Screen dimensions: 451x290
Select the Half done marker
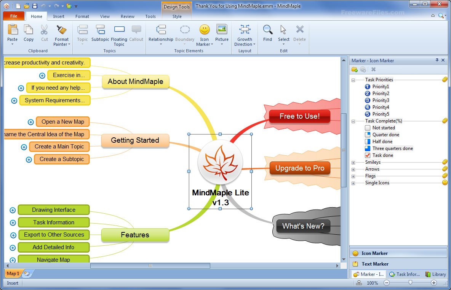[367, 142]
